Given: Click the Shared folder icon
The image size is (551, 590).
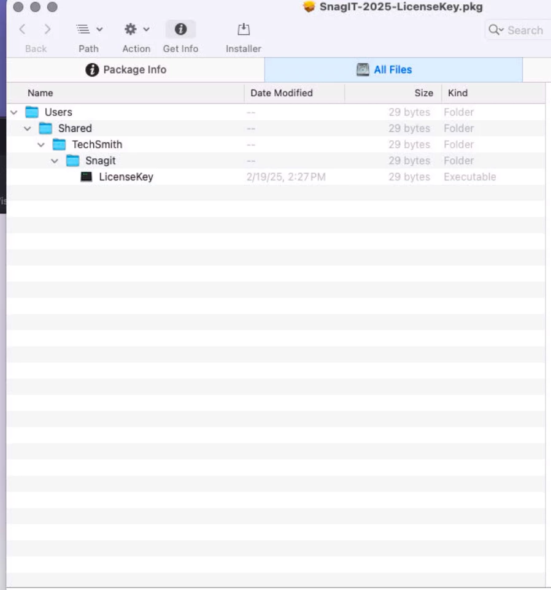Looking at the screenshot, I should pyautogui.click(x=45, y=128).
